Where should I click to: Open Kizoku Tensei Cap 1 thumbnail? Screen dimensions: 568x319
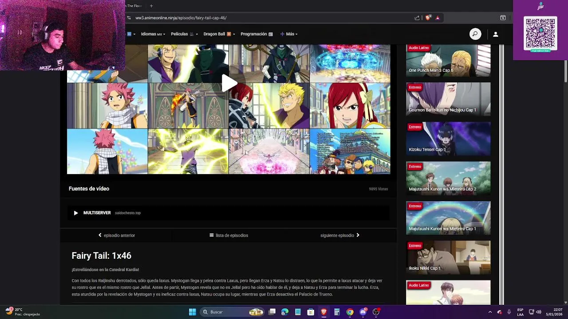point(448,139)
